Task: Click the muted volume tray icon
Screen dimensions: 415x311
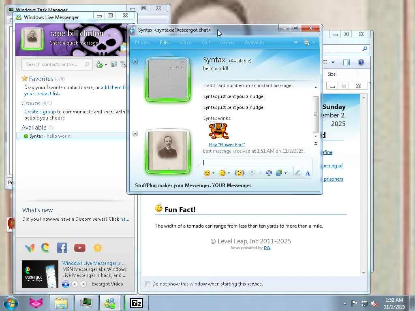Action: [374, 303]
